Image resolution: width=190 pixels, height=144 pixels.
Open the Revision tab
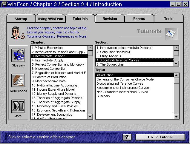(x=110, y=18)
